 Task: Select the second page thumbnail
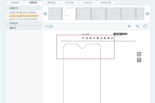point(70,14)
